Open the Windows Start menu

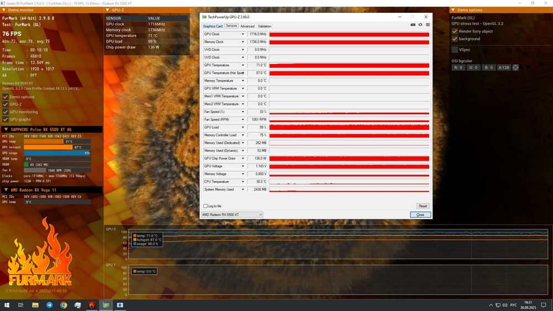coord(7,305)
